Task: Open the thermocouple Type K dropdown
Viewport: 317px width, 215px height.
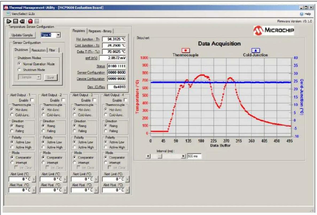Action: click(x=58, y=35)
